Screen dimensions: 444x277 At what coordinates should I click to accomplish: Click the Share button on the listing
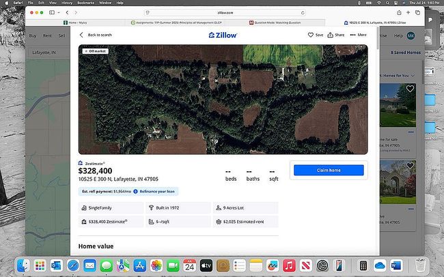(x=336, y=35)
